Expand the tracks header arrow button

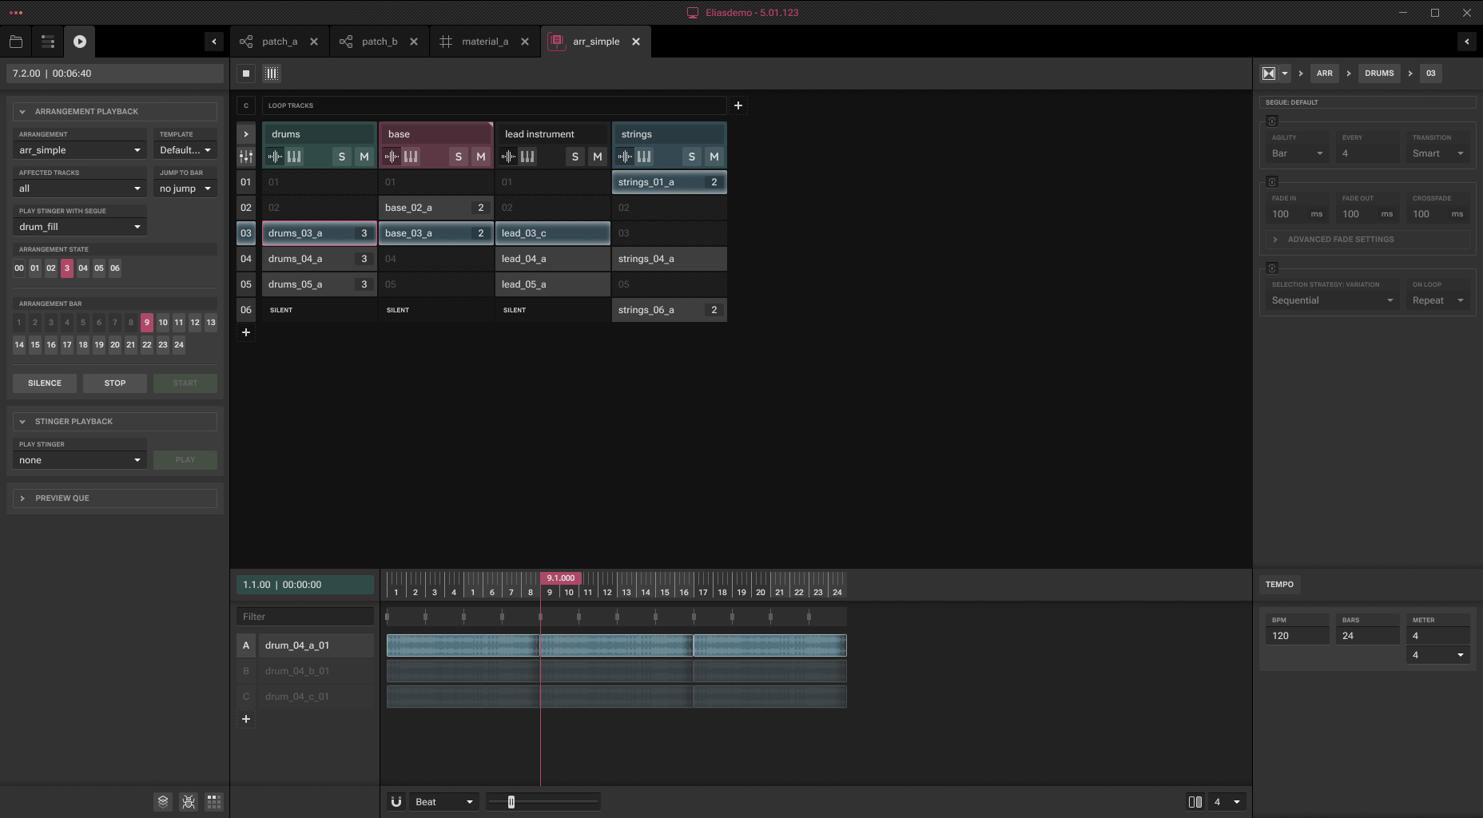coord(246,134)
